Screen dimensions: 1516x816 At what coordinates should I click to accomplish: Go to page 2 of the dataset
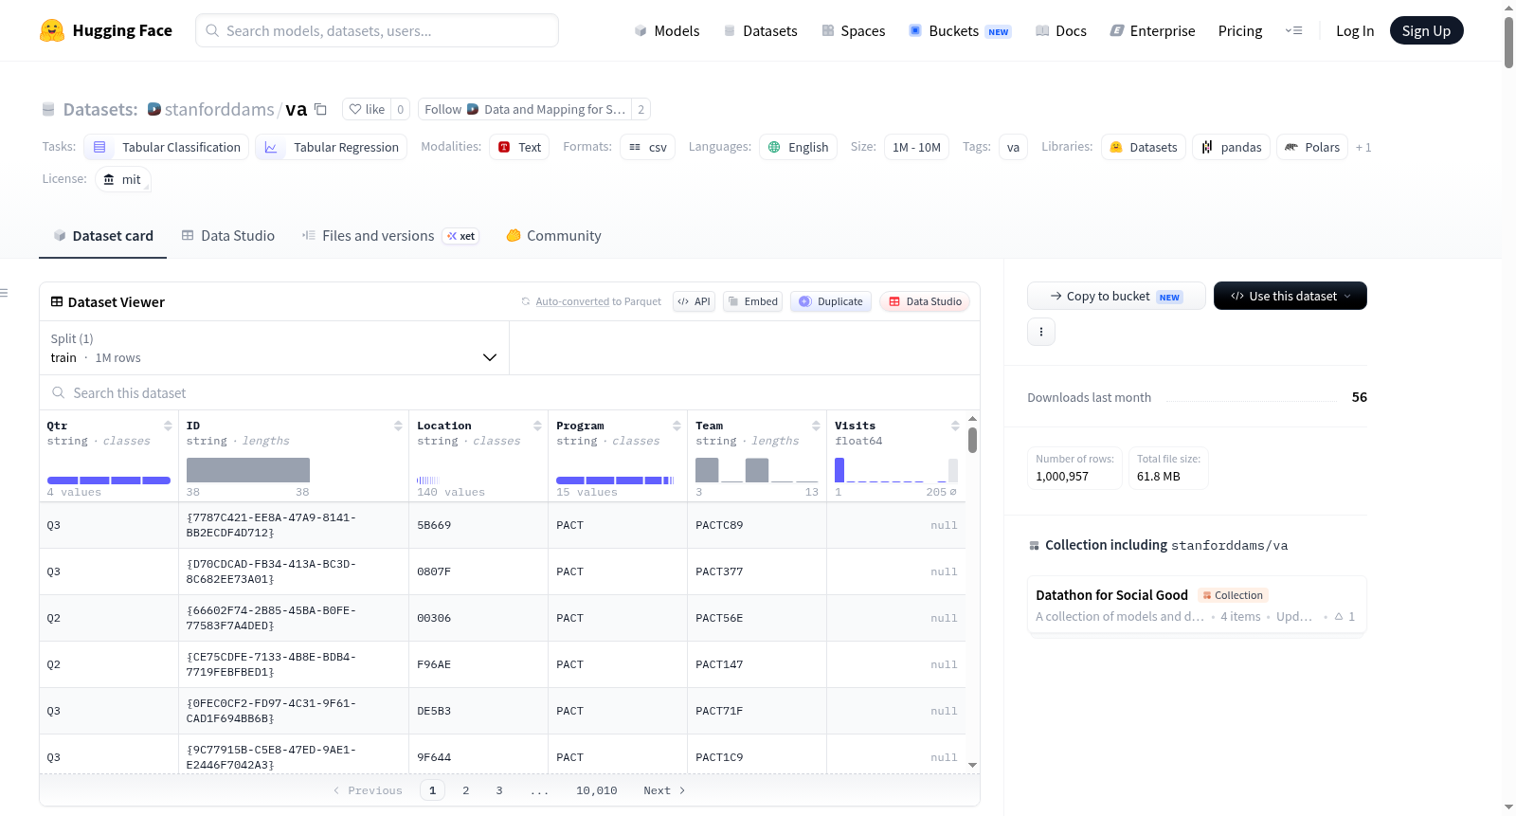coord(466,790)
